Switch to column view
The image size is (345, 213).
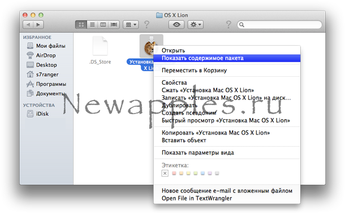103,25
